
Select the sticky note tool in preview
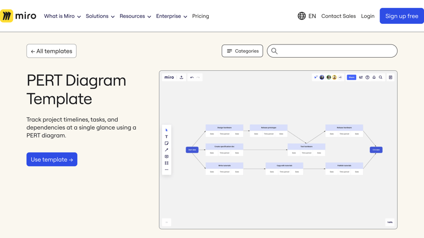pos(166,143)
